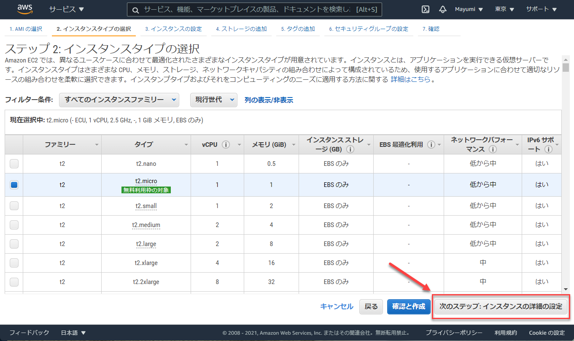Open the t2.micro type link
This screenshot has height=341, width=574.
click(x=146, y=181)
